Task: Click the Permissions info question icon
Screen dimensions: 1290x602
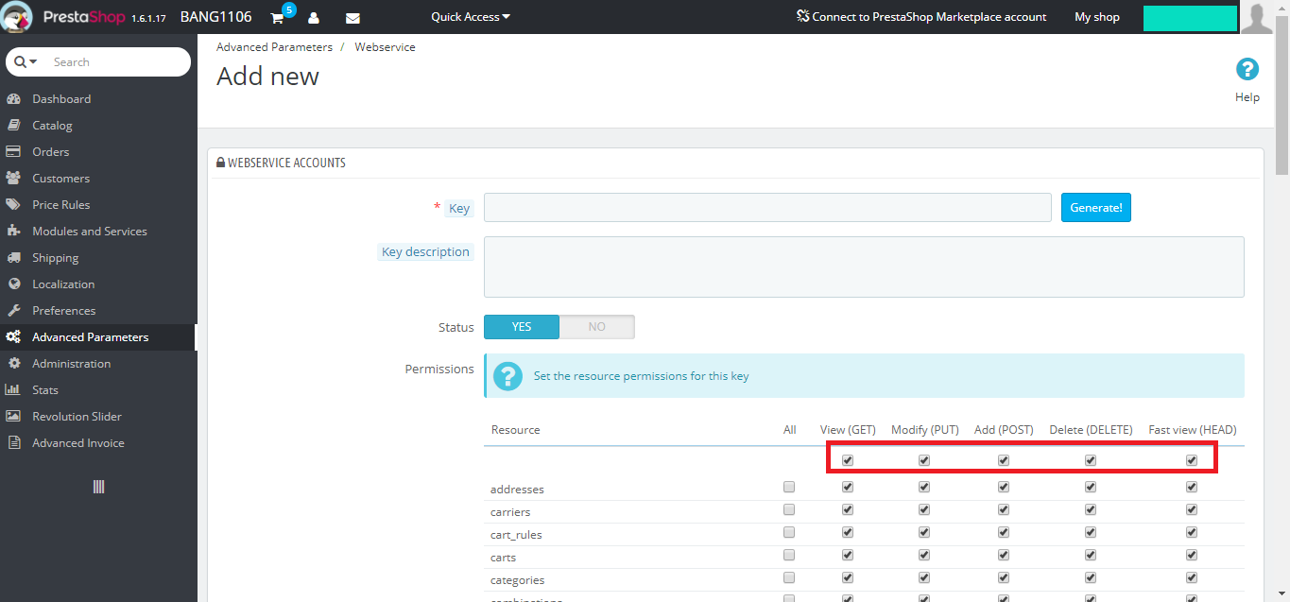Action: tap(507, 376)
